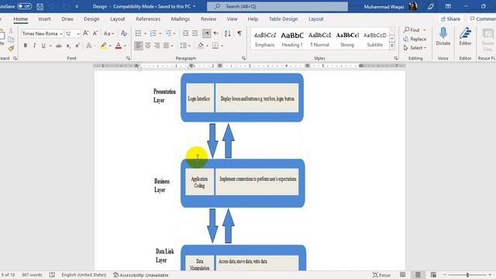The height and width of the screenshot is (279, 496).
Task: Click the Save icon in title bar
Action: pyautogui.click(x=40, y=6)
